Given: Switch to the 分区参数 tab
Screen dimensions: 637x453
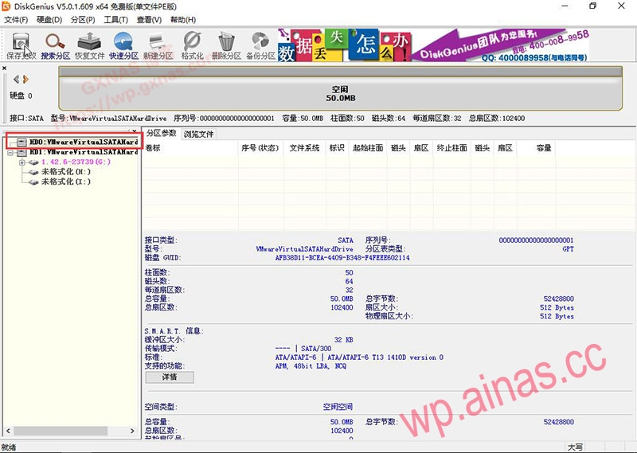Looking at the screenshot, I should [162, 133].
